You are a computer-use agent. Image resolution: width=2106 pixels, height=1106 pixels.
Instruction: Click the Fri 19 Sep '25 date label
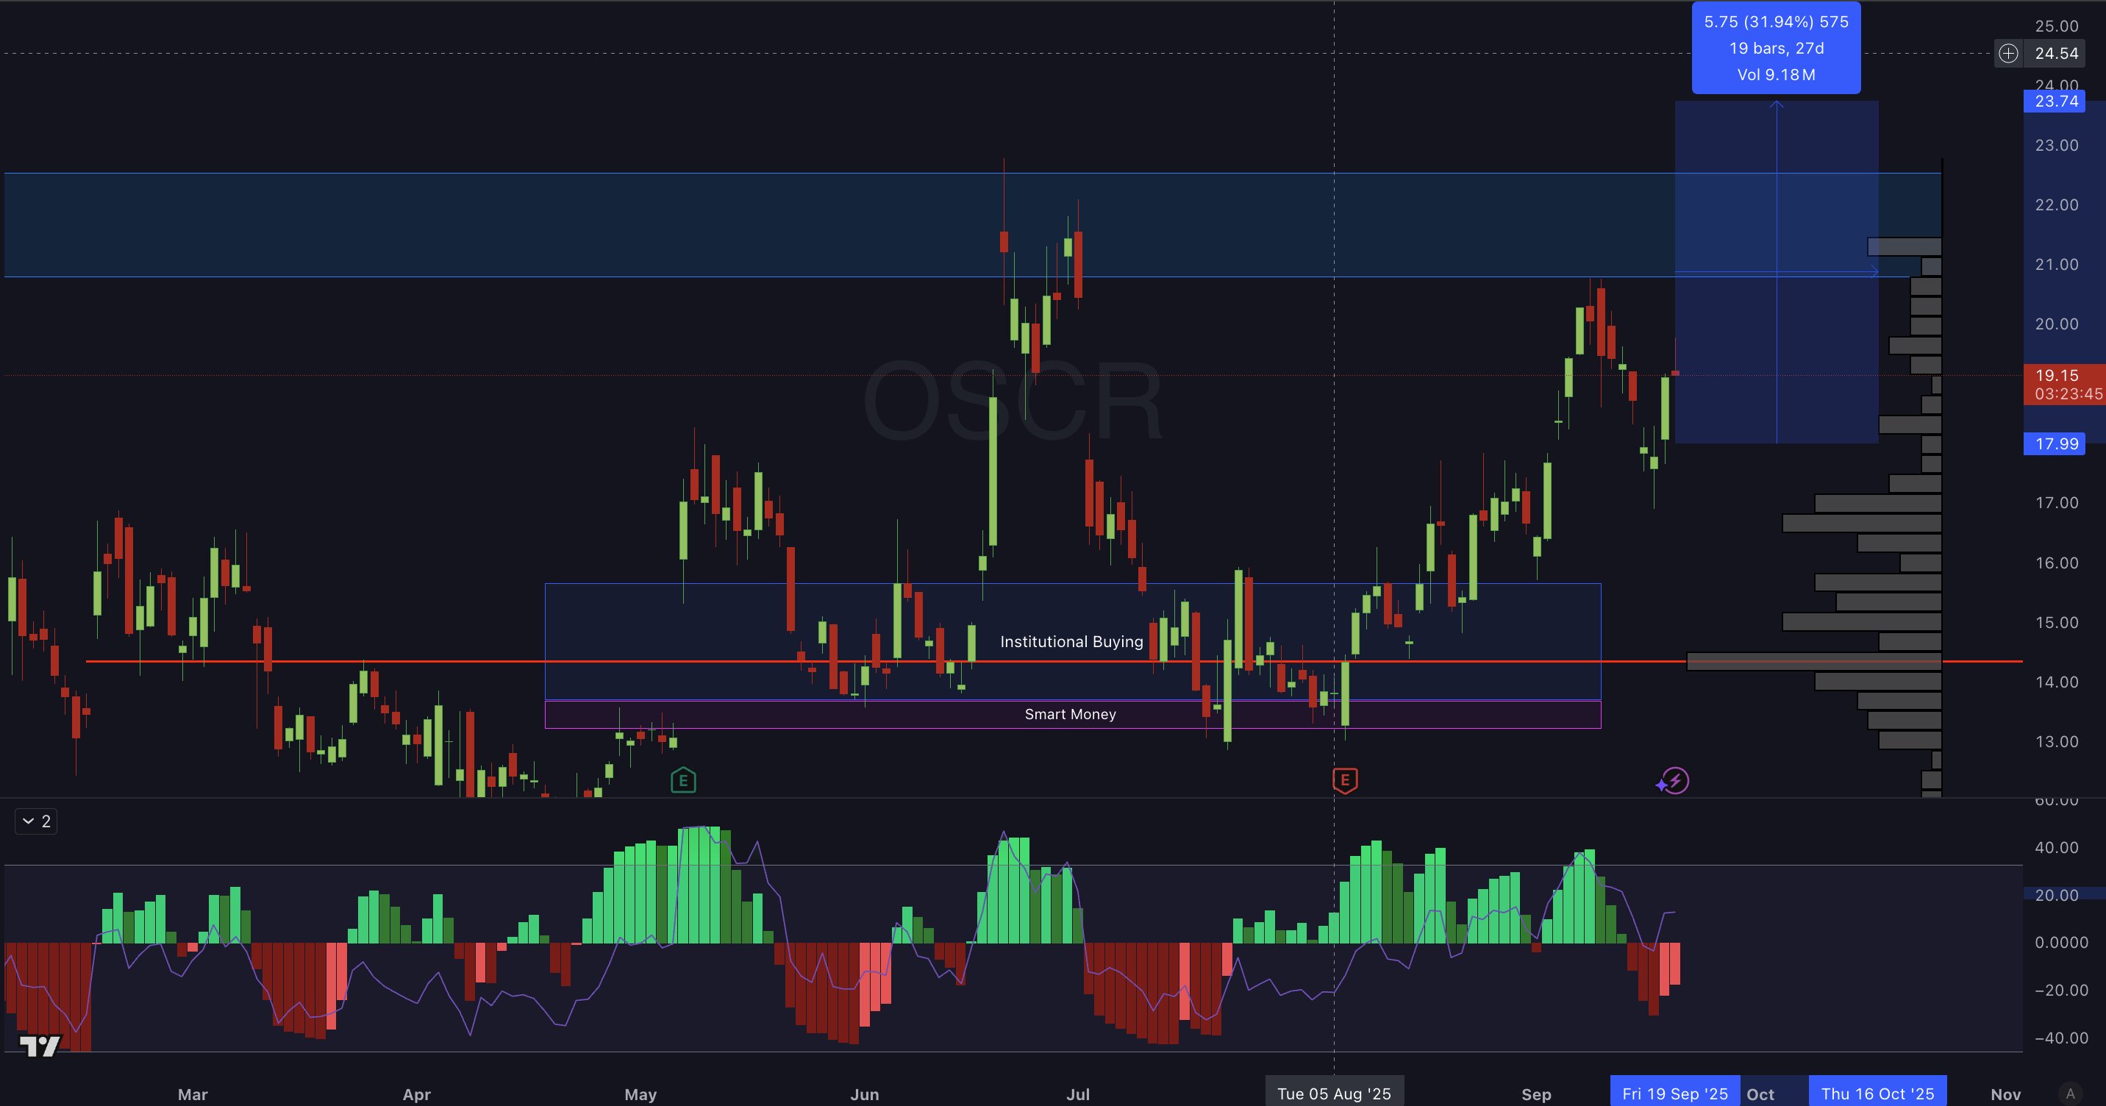(x=1674, y=1093)
